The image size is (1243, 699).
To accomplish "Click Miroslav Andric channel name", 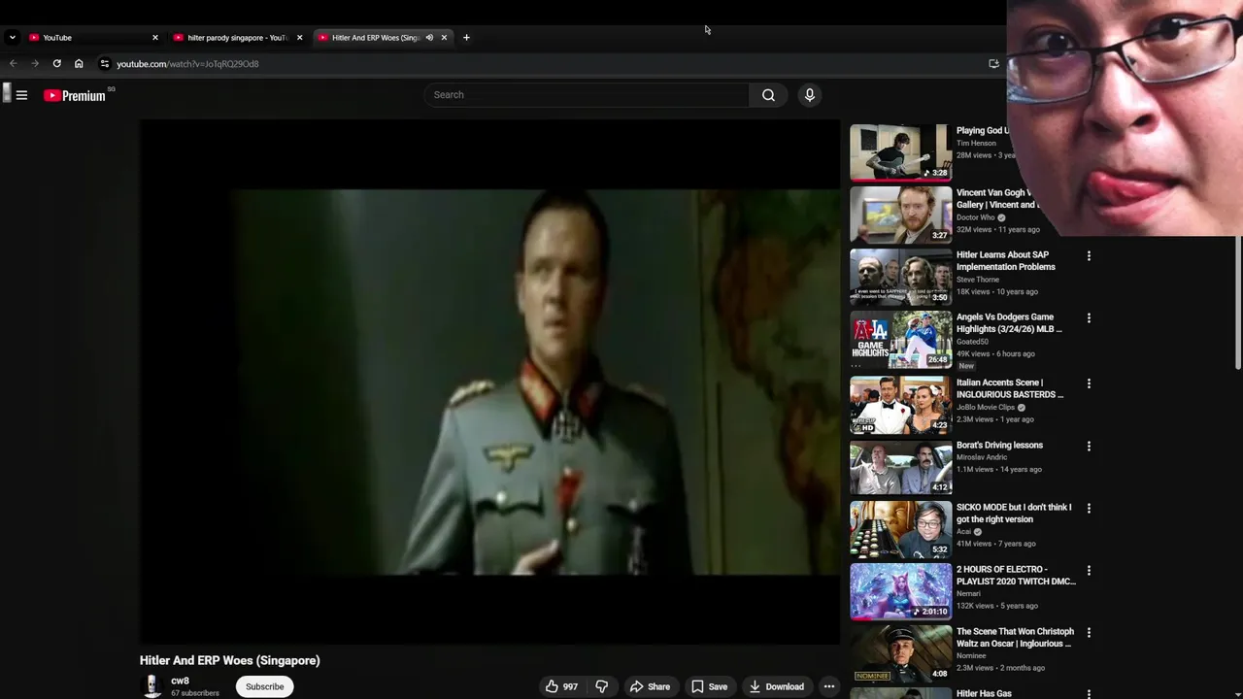I will click(982, 457).
